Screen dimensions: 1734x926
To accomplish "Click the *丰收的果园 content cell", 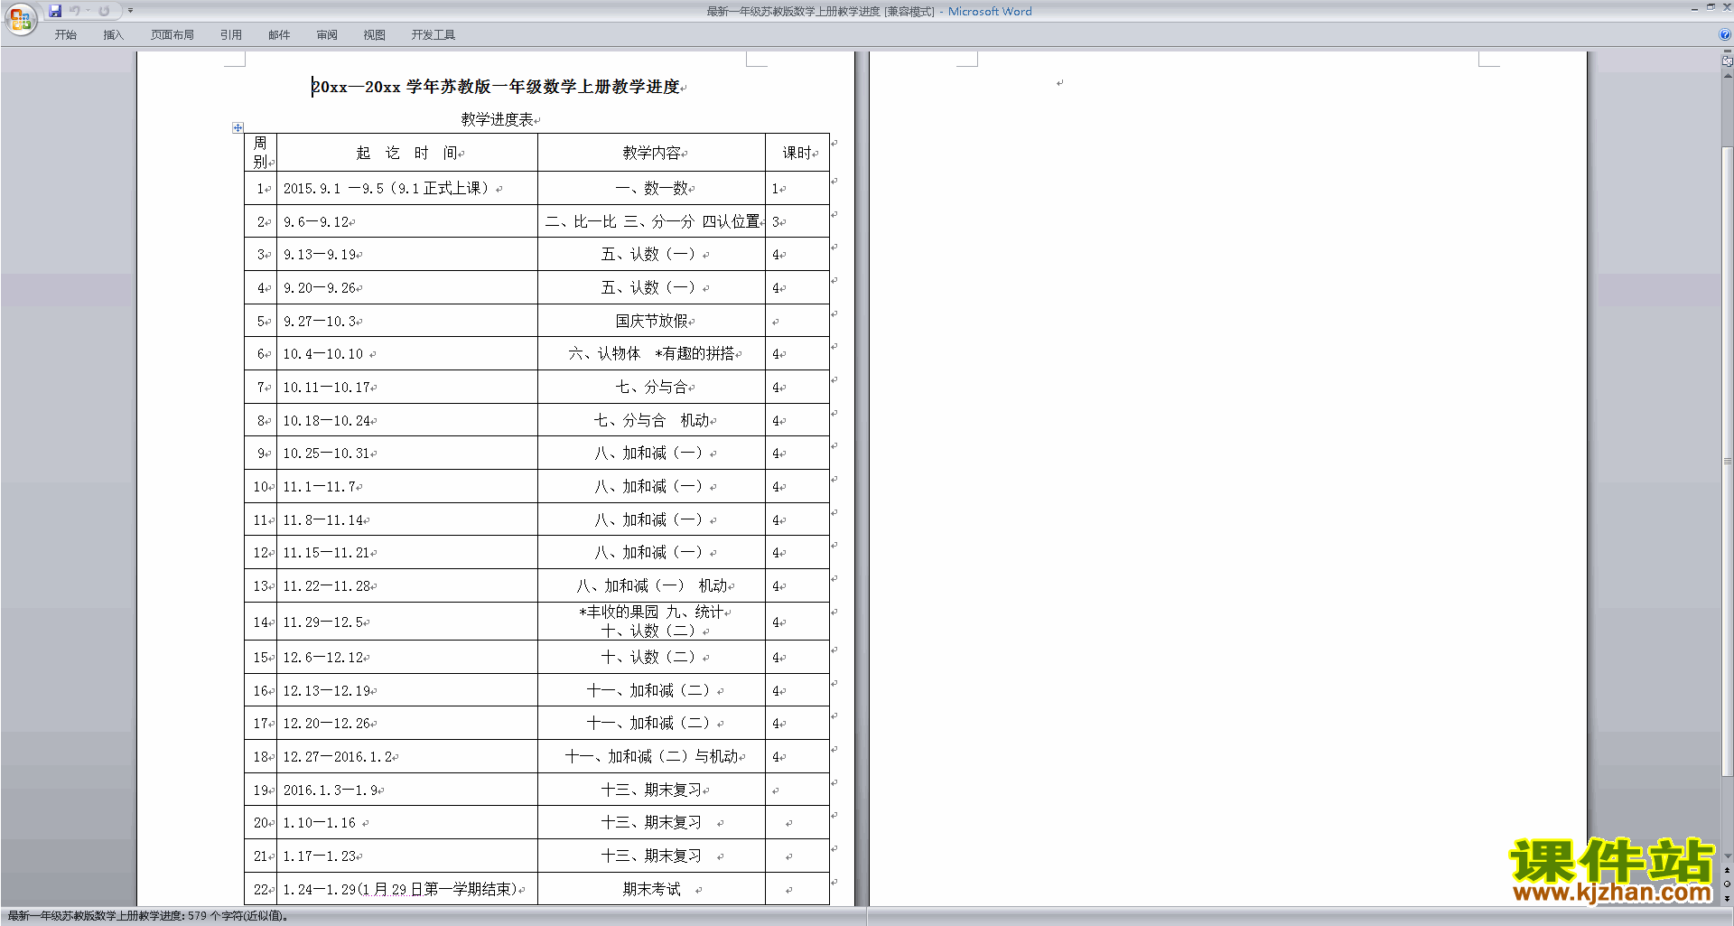I will click(x=651, y=622).
